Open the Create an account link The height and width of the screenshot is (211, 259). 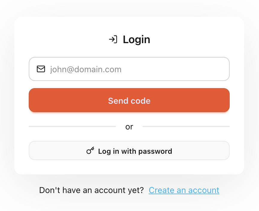click(x=184, y=190)
